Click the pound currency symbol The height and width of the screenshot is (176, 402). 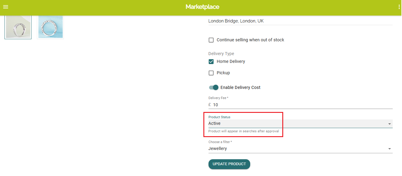(210, 105)
